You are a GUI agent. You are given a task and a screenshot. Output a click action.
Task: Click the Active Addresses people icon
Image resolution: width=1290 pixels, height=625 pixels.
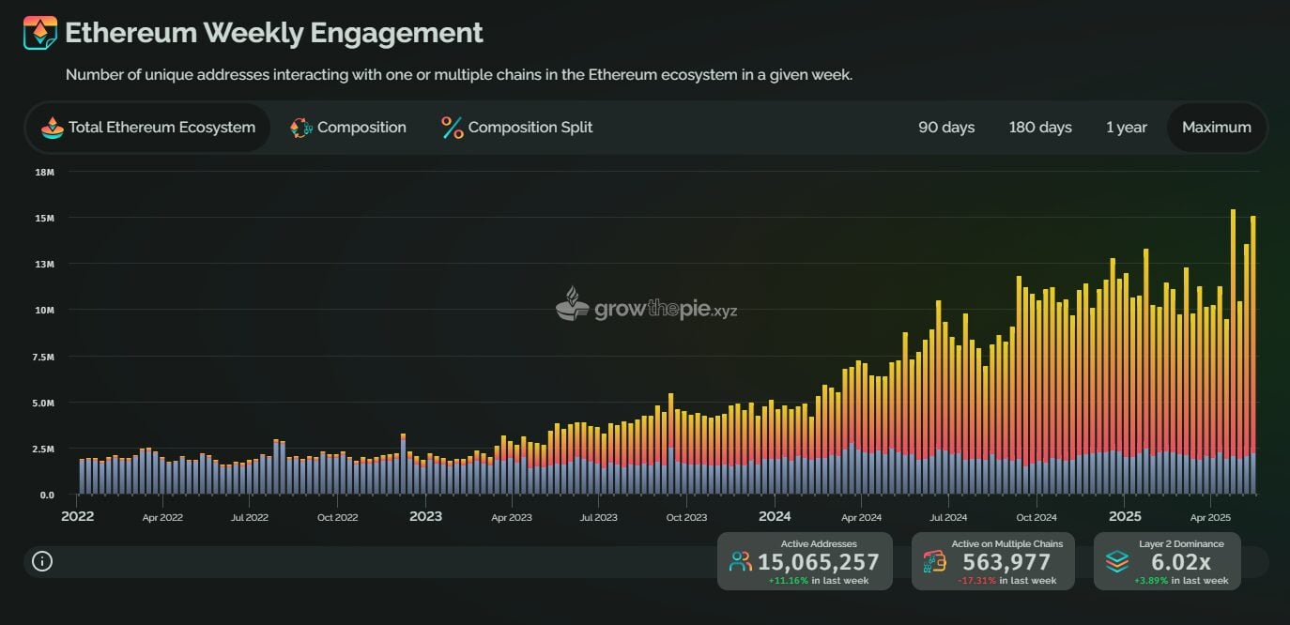coord(741,562)
